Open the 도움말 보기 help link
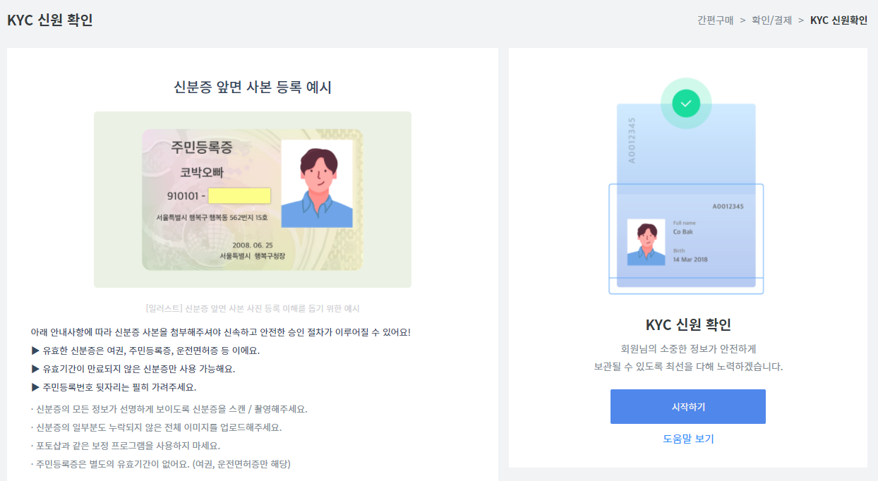The image size is (878, 481). 688,439
